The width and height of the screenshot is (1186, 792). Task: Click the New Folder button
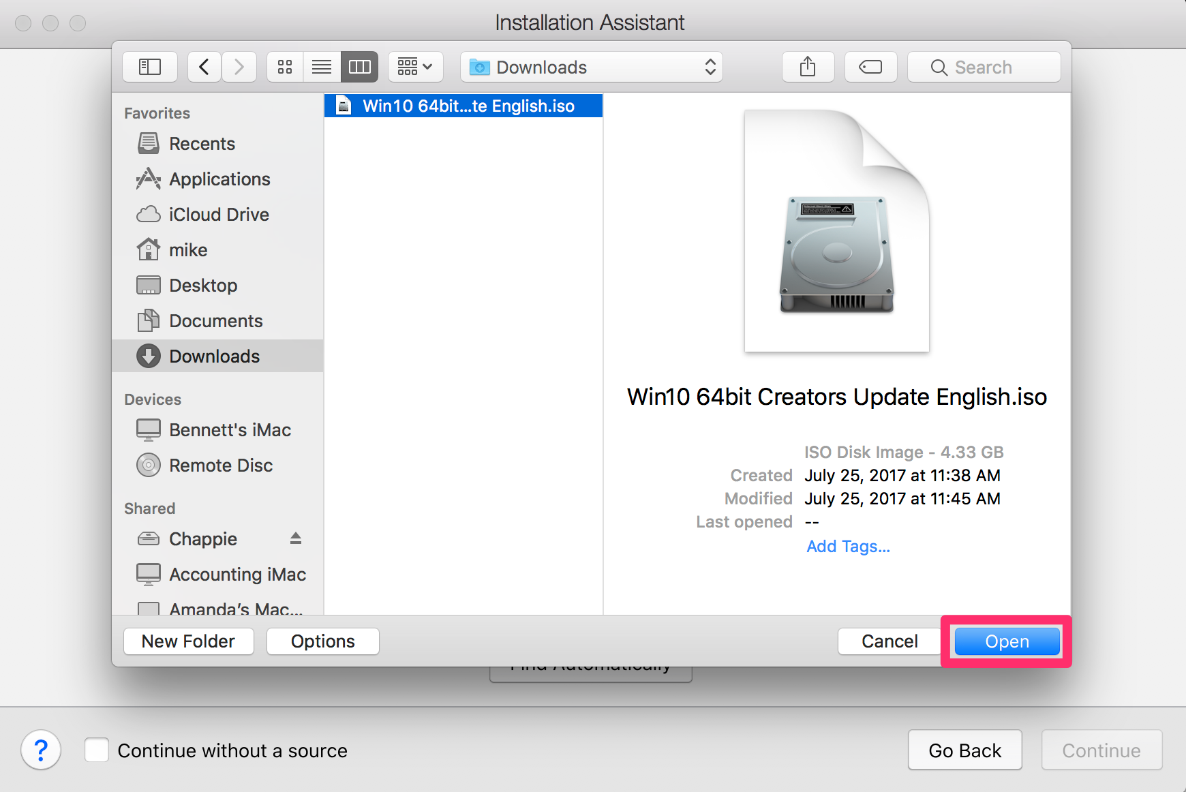(x=188, y=641)
